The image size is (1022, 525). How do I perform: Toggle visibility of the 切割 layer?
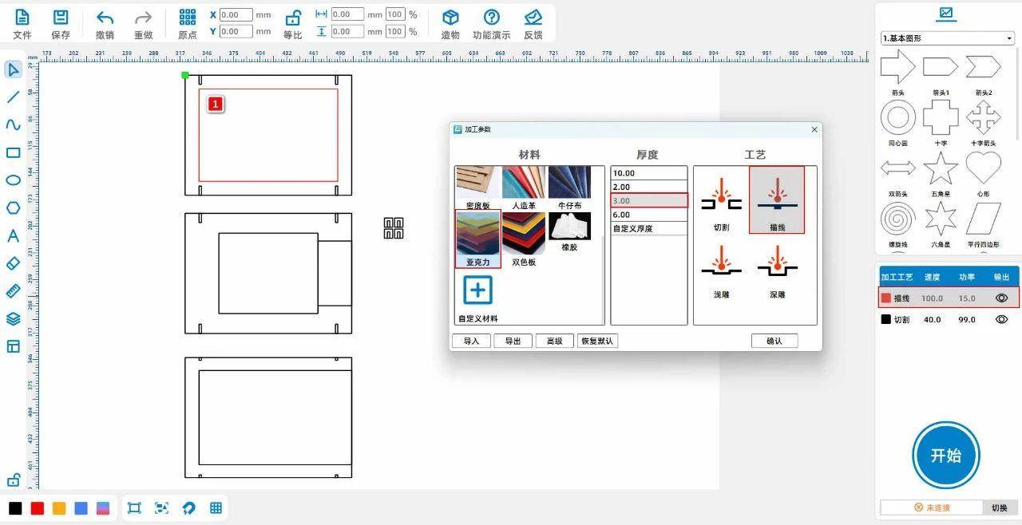1001,319
